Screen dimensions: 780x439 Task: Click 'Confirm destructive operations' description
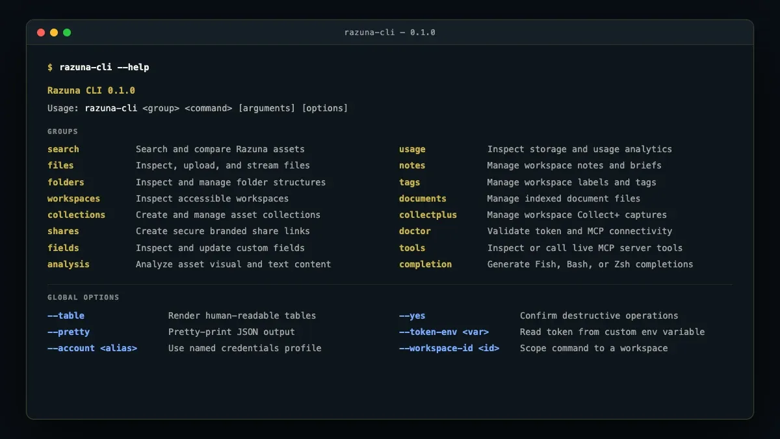(x=599, y=315)
